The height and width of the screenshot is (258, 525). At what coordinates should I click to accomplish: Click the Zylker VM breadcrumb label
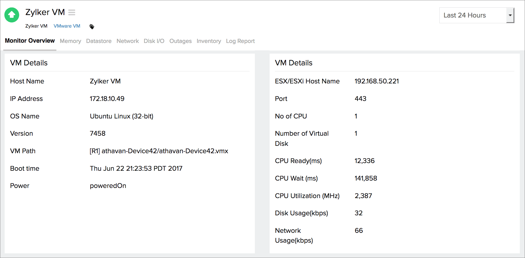pos(36,26)
